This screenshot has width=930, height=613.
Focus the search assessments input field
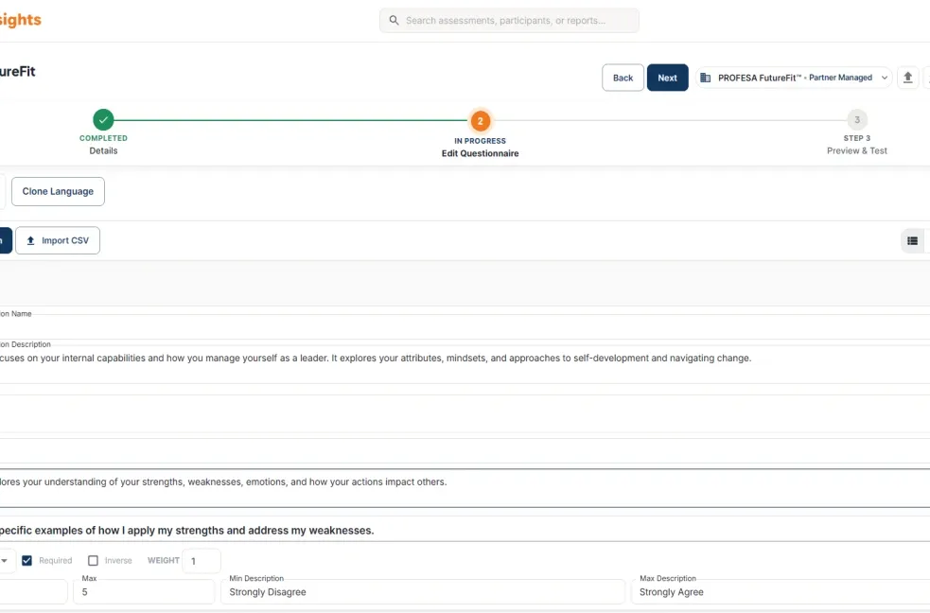coord(509,20)
